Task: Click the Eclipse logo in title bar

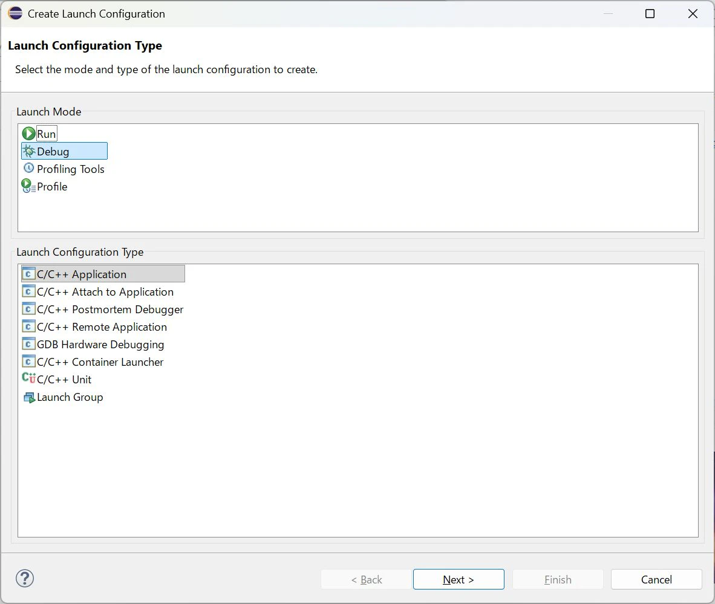Action: [15, 13]
